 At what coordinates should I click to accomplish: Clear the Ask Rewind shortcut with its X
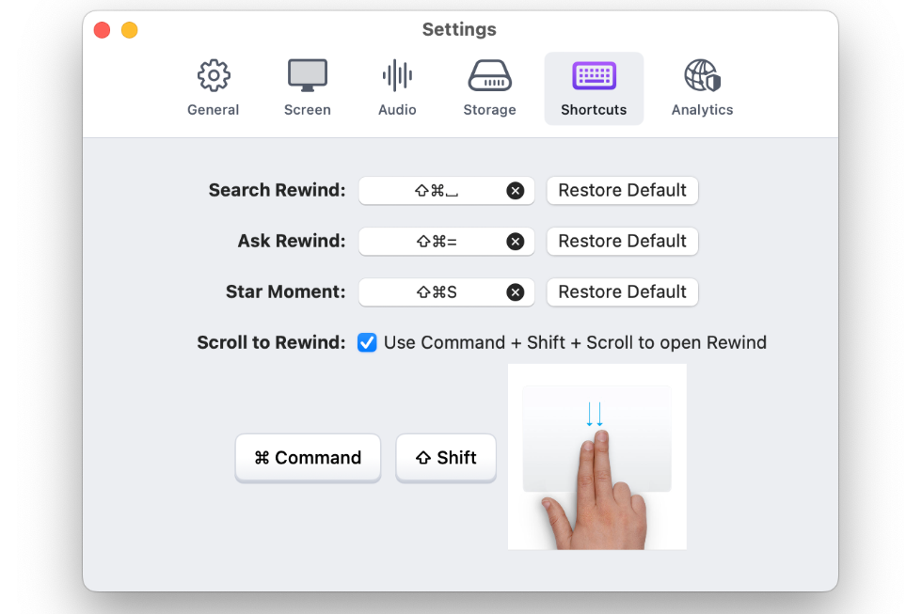516,242
